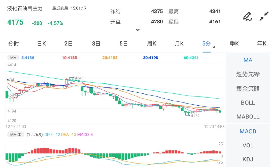Click the MA label pill above the chart
The width and height of the screenshot is (272, 167).
pos(13,58)
